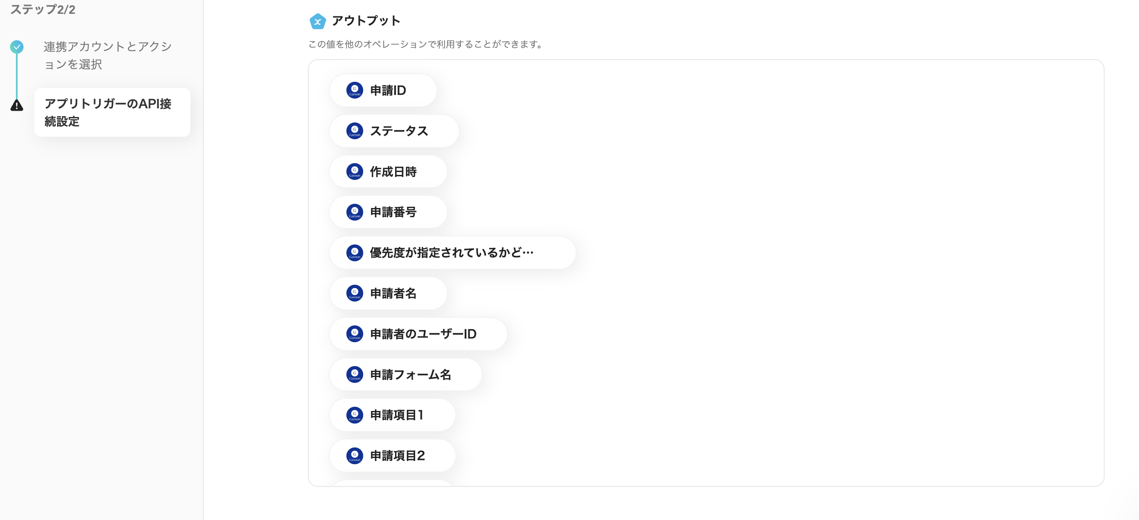The height and width of the screenshot is (520, 1139).
Task: Click the Garoon icon on the ステータス chip
Action: pos(355,131)
